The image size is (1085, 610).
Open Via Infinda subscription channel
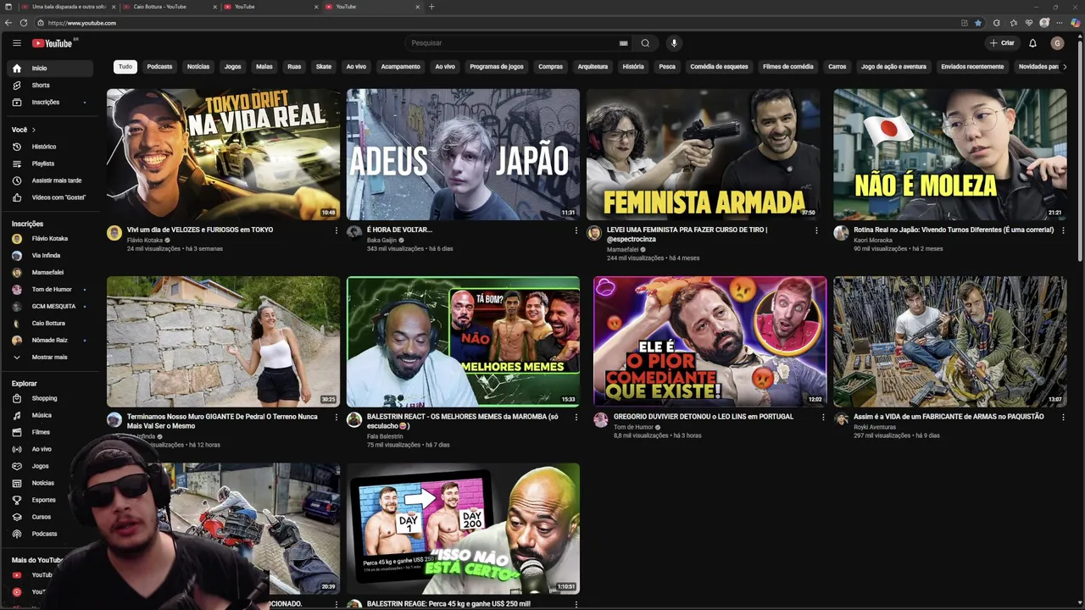pyautogui.click(x=49, y=256)
